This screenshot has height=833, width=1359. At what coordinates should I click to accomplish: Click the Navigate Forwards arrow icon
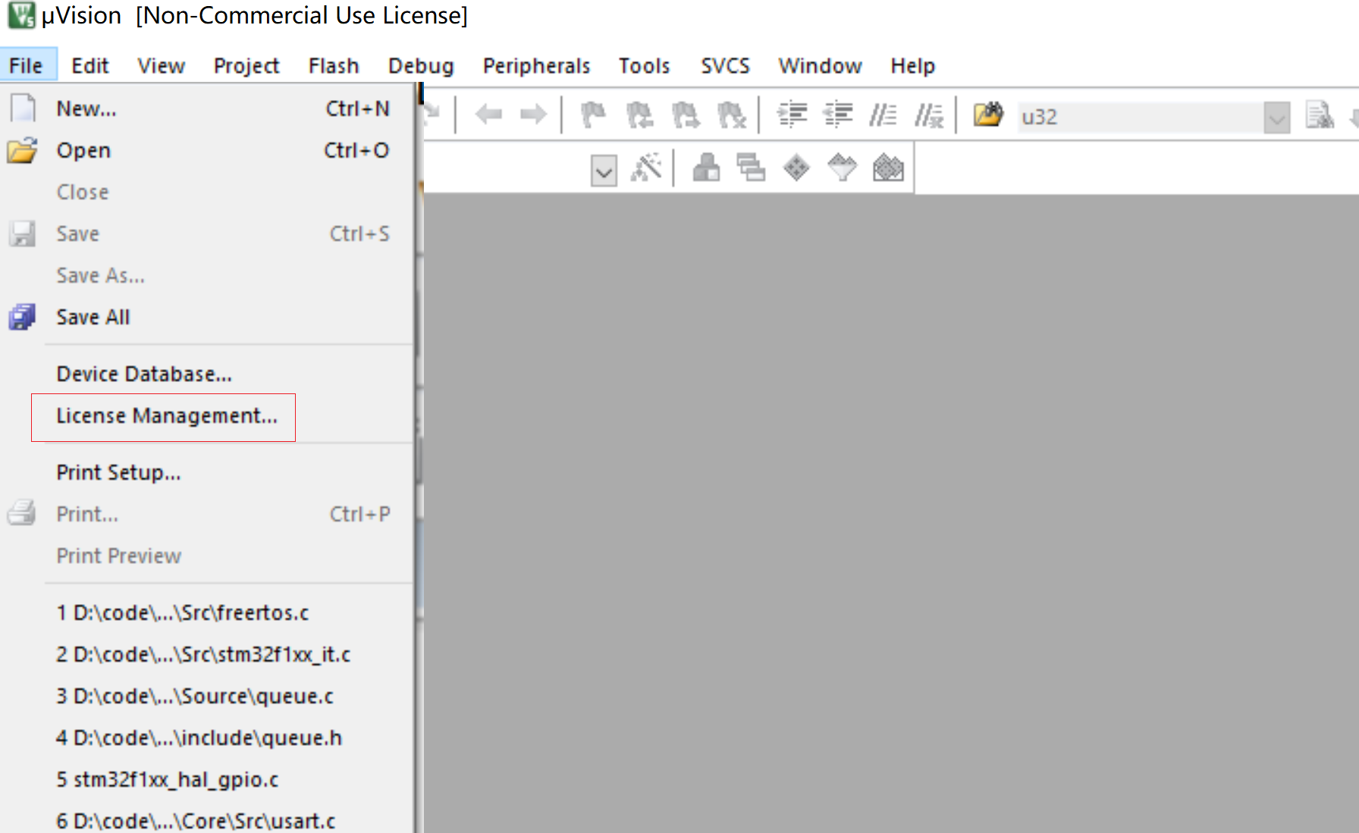(x=533, y=115)
